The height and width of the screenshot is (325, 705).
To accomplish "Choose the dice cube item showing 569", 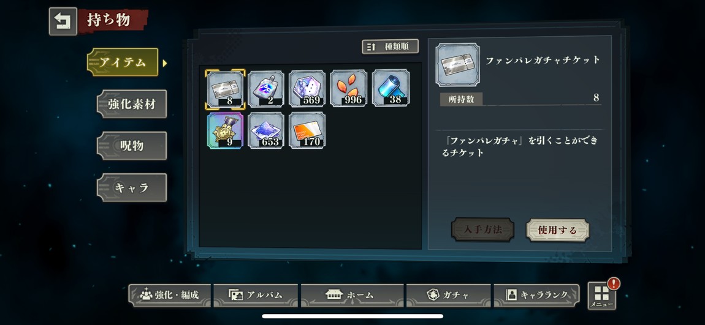I will click(308, 89).
